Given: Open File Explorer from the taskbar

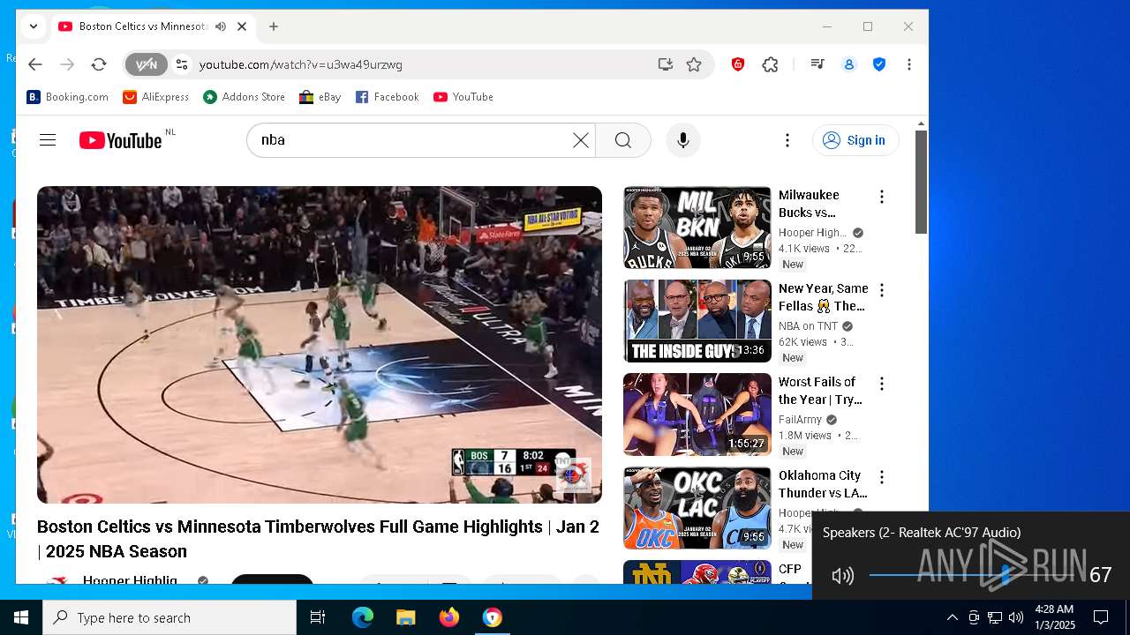Looking at the screenshot, I should (405, 617).
